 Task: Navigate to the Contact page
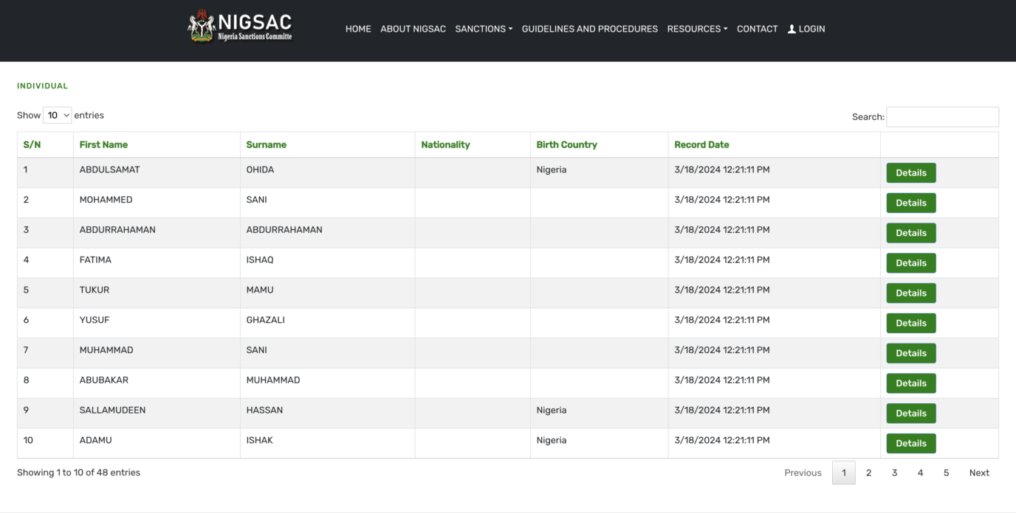(757, 29)
